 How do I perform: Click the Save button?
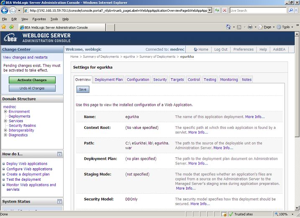(x=83, y=90)
